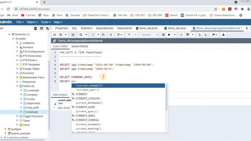Open the Clear eraser dropdown
Screen dimensions: 251x141
(x=214, y=35)
